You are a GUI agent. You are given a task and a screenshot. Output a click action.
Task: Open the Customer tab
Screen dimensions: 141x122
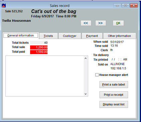pyautogui.click(x=69, y=36)
